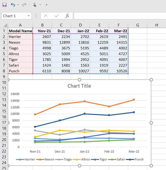Open the Touch/Mouse mode dropdown arrow
The height and width of the screenshot is (170, 166).
point(40,5)
